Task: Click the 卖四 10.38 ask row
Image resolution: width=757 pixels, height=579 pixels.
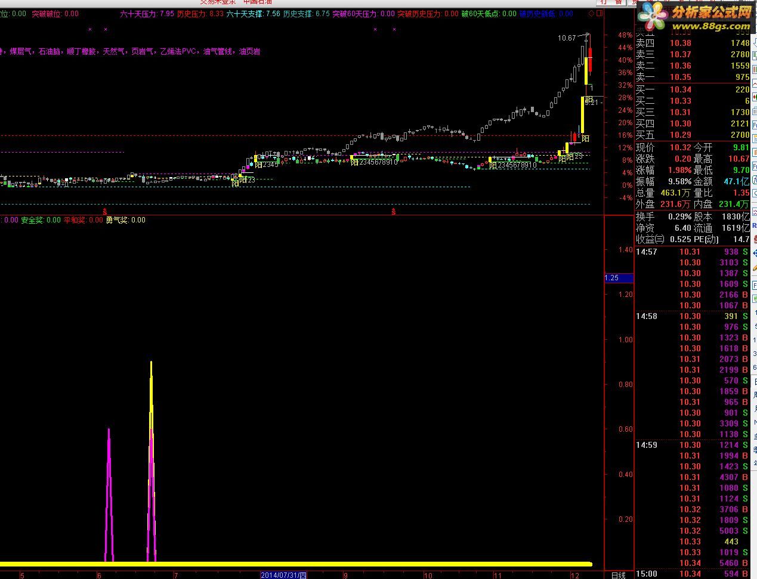Action: pyautogui.click(x=693, y=43)
